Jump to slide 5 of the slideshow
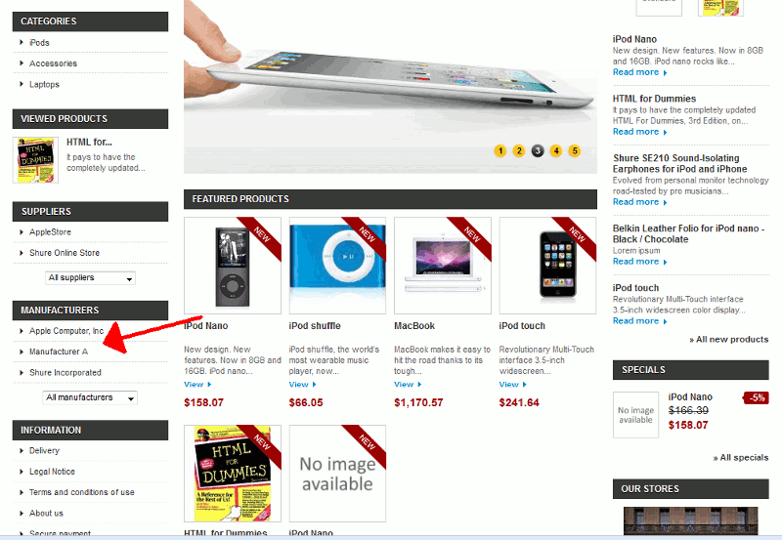Image resolution: width=782 pixels, height=540 pixels. point(575,151)
